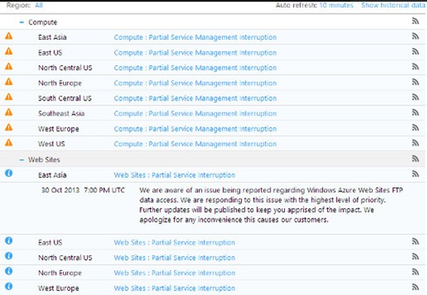Collapse the Web Sites section
The height and width of the screenshot is (295, 427).
tap(22, 159)
